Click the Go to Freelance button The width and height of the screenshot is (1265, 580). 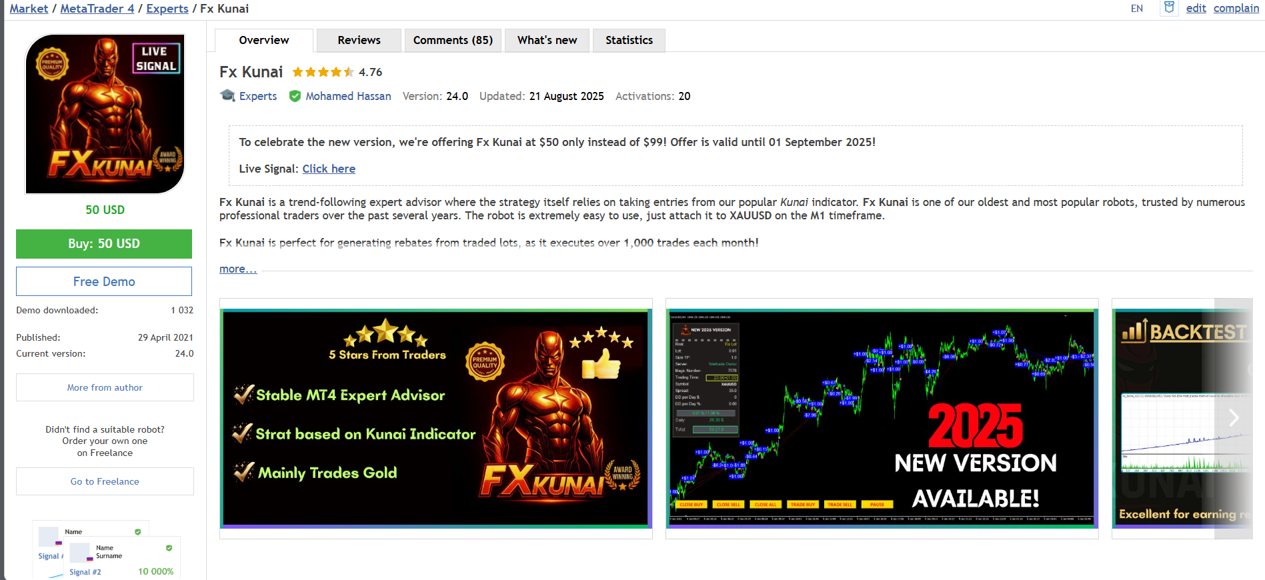tap(105, 481)
